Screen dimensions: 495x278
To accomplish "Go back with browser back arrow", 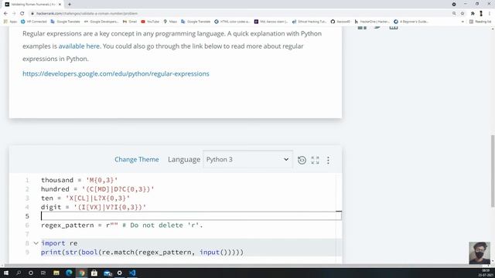I will 5,13.
